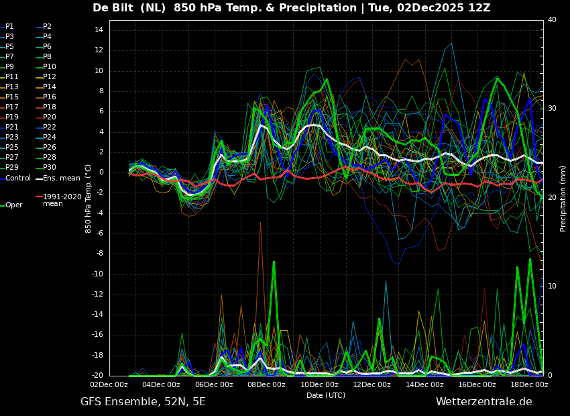Select the '16Dec 00z' axis label

coord(477,384)
